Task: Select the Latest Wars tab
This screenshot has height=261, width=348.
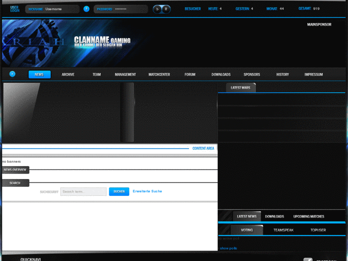Action: point(241,88)
